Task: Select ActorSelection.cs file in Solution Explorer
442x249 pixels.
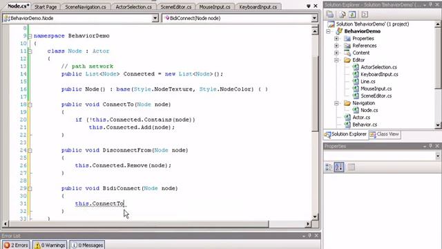Action: click(378, 67)
